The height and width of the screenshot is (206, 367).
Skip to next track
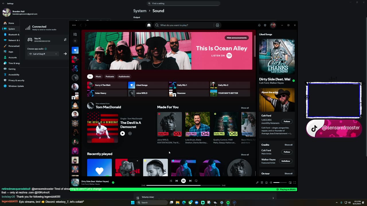click(190, 181)
